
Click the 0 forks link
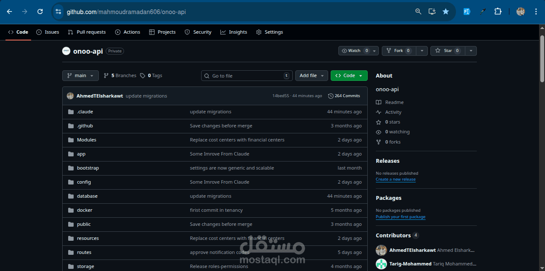click(388, 142)
